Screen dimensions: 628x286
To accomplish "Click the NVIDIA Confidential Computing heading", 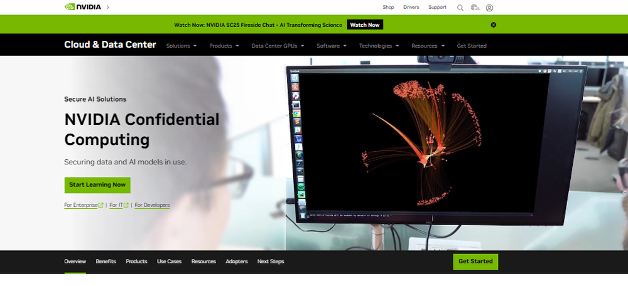I will click(142, 130).
